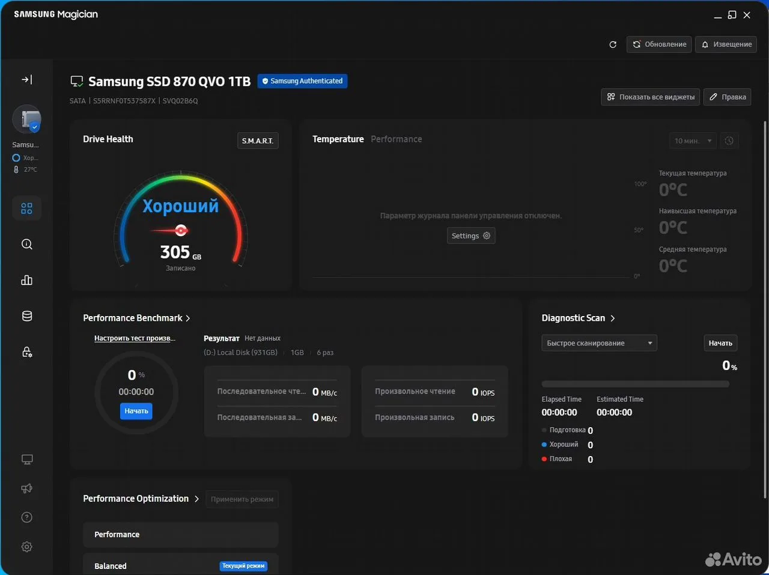Expand the Performance Optimization section

click(x=141, y=499)
